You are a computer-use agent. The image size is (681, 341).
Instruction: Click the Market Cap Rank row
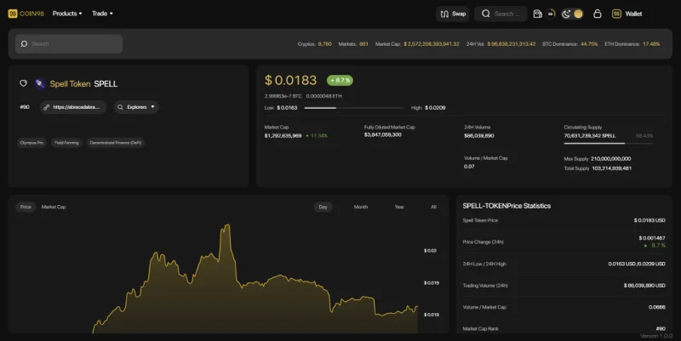[564, 329]
